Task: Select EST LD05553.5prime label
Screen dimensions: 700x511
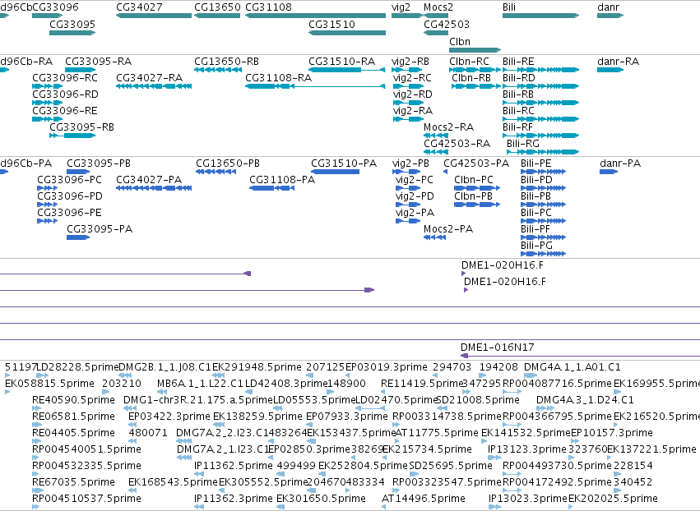Action: point(314,399)
